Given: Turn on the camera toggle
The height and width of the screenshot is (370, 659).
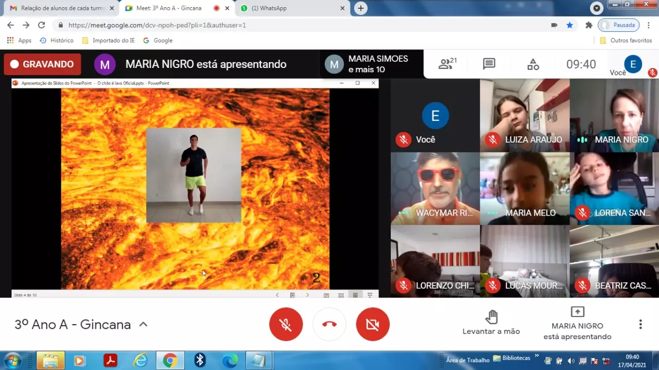Looking at the screenshot, I should (x=373, y=324).
